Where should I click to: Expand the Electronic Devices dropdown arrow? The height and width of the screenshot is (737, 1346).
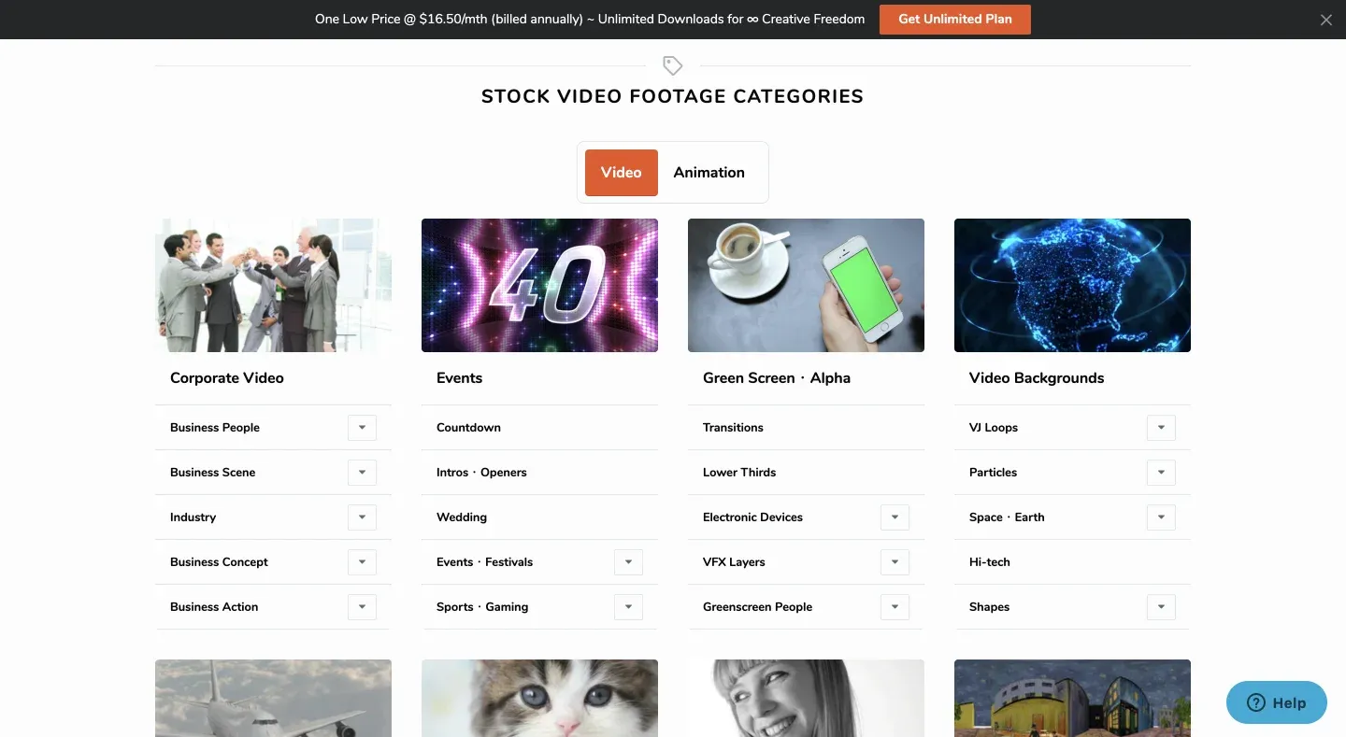point(895,517)
